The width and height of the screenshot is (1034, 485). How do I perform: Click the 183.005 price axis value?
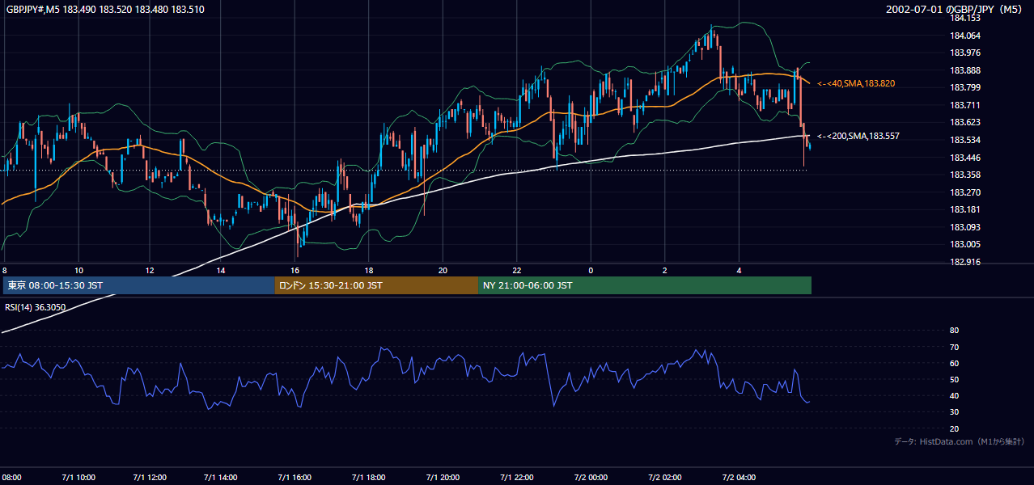click(965, 244)
